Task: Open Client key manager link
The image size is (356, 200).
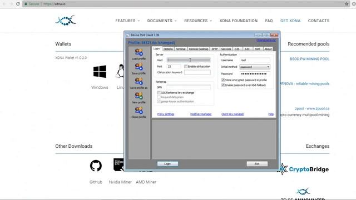Action: point(233,114)
